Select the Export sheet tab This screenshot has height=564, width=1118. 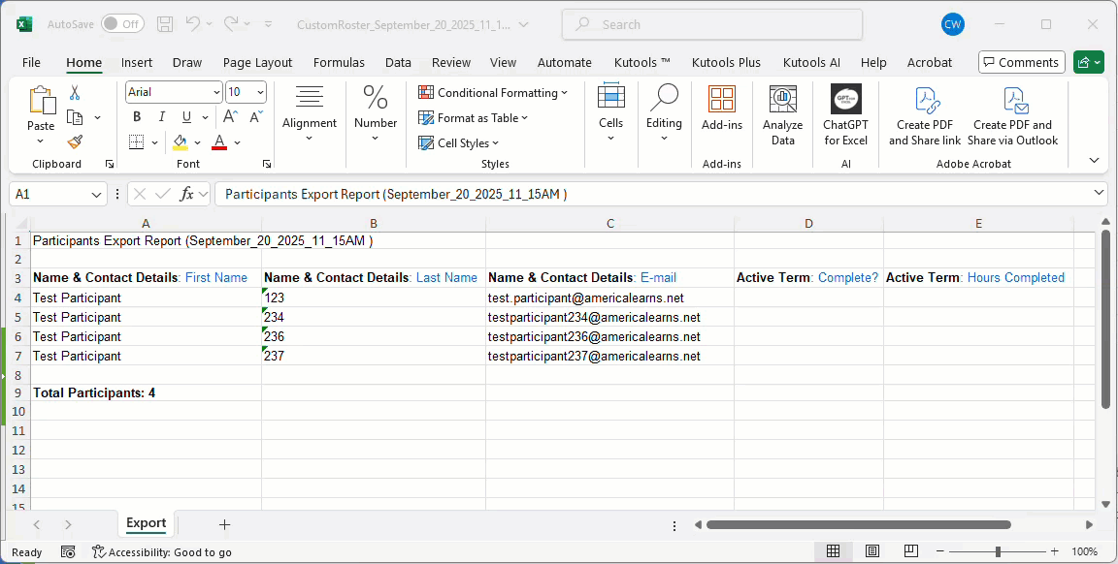click(x=146, y=523)
